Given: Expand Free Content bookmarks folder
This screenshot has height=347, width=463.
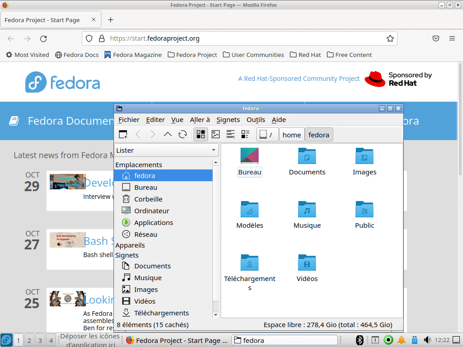Looking at the screenshot, I should click(x=350, y=55).
